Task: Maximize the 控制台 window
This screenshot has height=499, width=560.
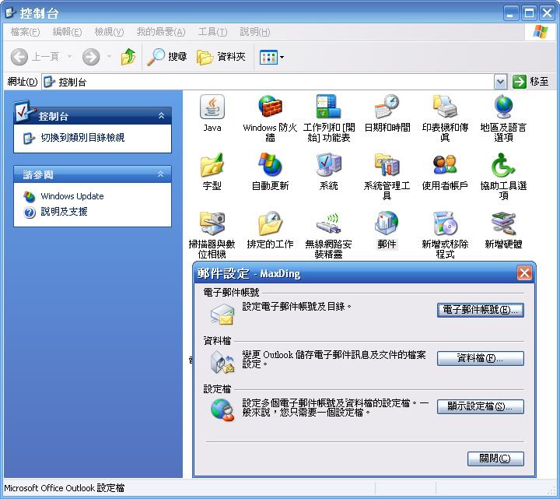Action: pos(530,13)
